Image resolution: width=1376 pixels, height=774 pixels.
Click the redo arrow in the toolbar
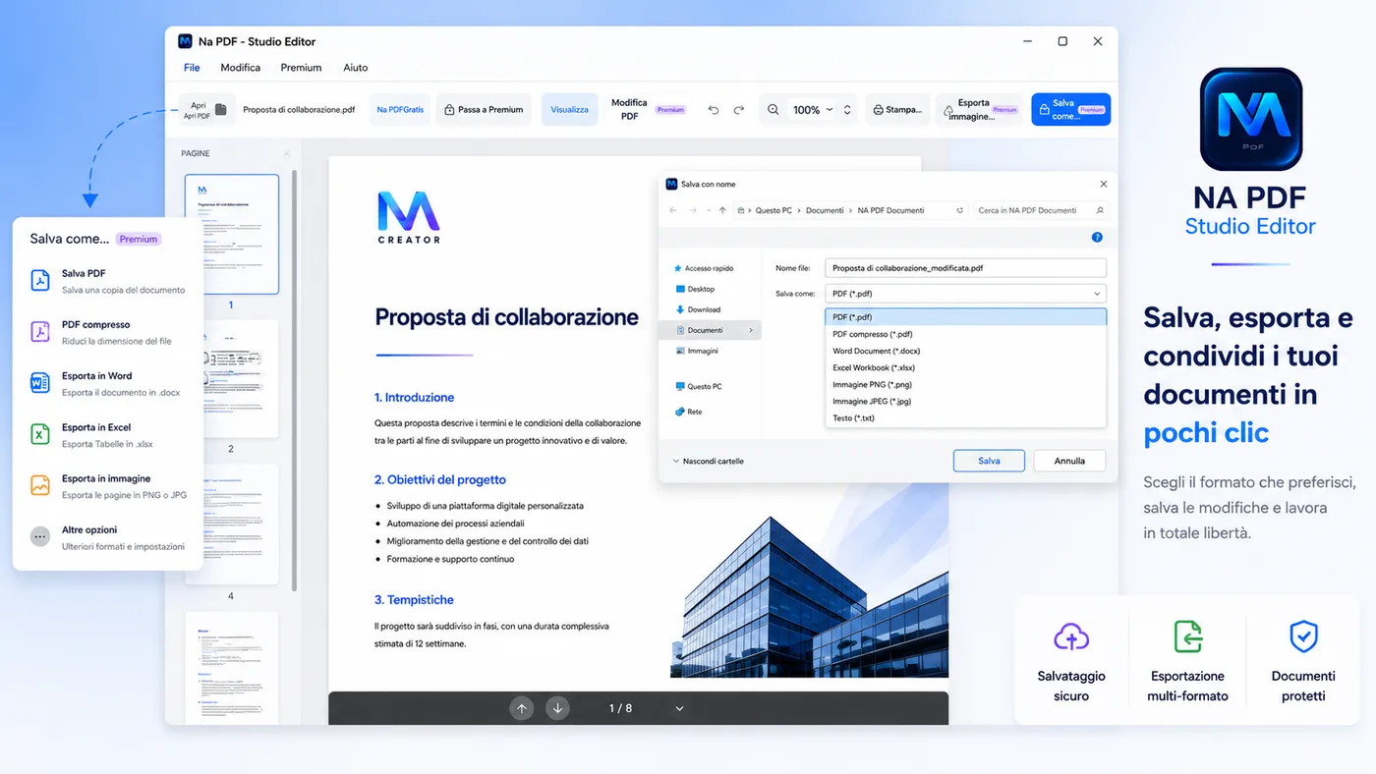point(739,110)
